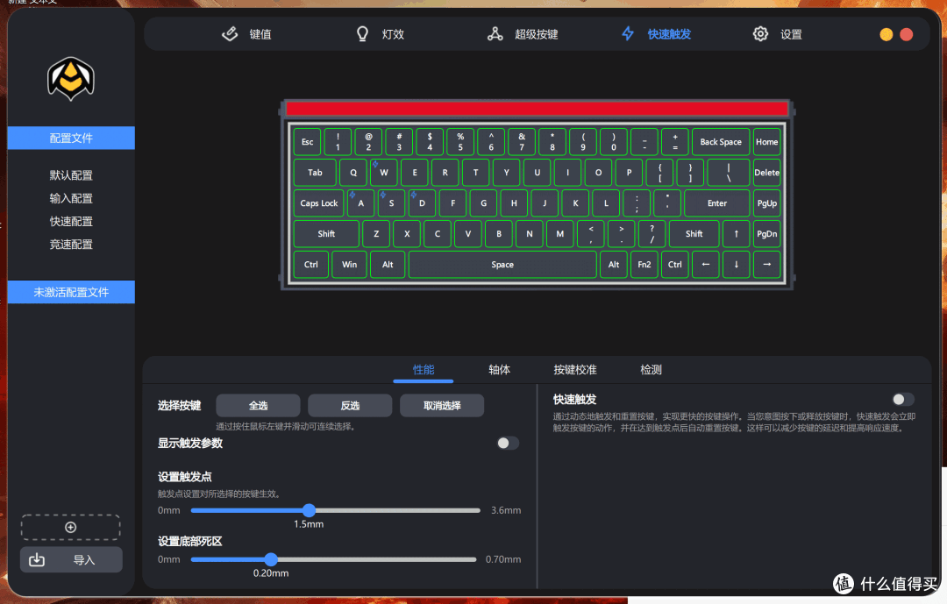Image resolution: width=947 pixels, height=604 pixels.
Task: Select the 默认配置 profile
Action: (71, 175)
